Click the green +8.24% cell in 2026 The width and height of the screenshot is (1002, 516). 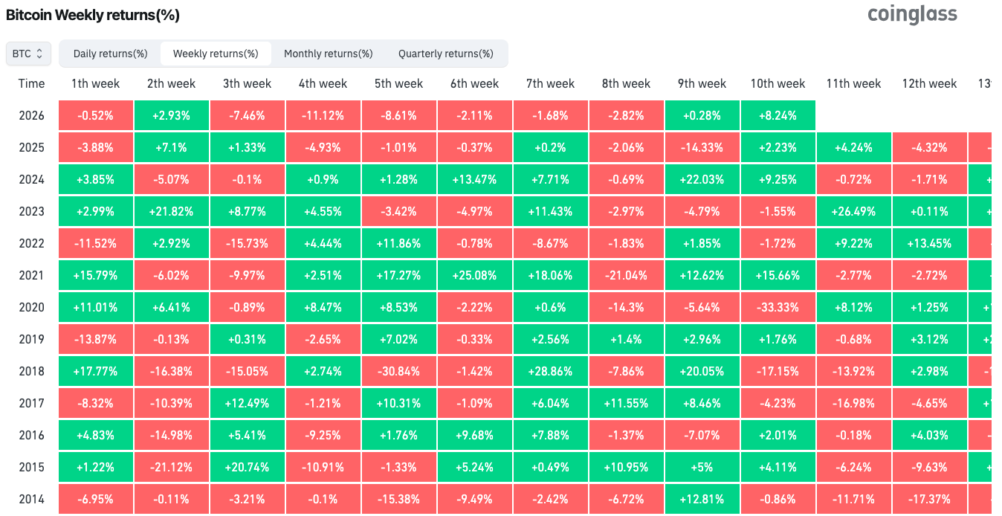778,115
